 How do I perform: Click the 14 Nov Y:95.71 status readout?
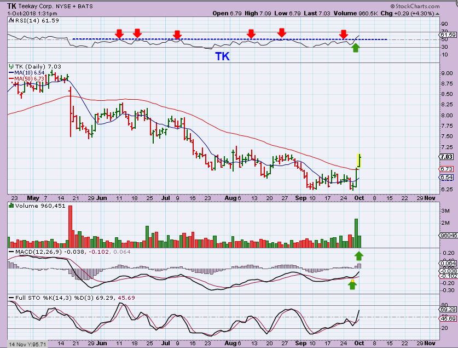coord(27,344)
